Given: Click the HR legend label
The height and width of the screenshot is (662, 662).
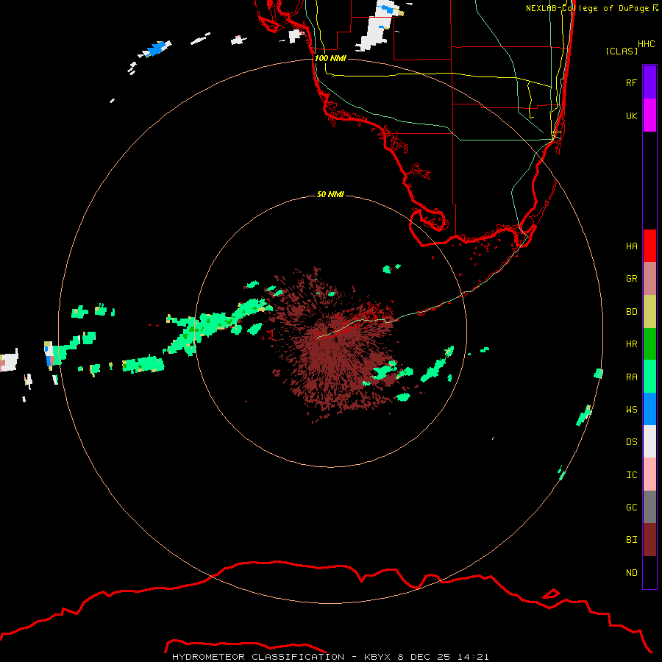Looking at the screenshot, I should point(631,344).
